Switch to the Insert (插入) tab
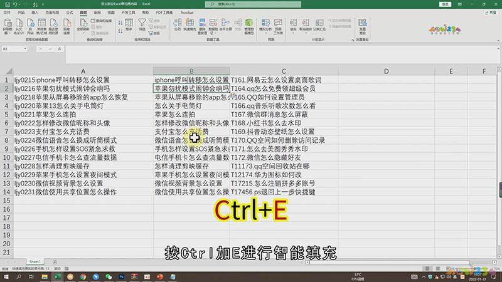The width and height of the screenshot is (502, 282). 35,13
